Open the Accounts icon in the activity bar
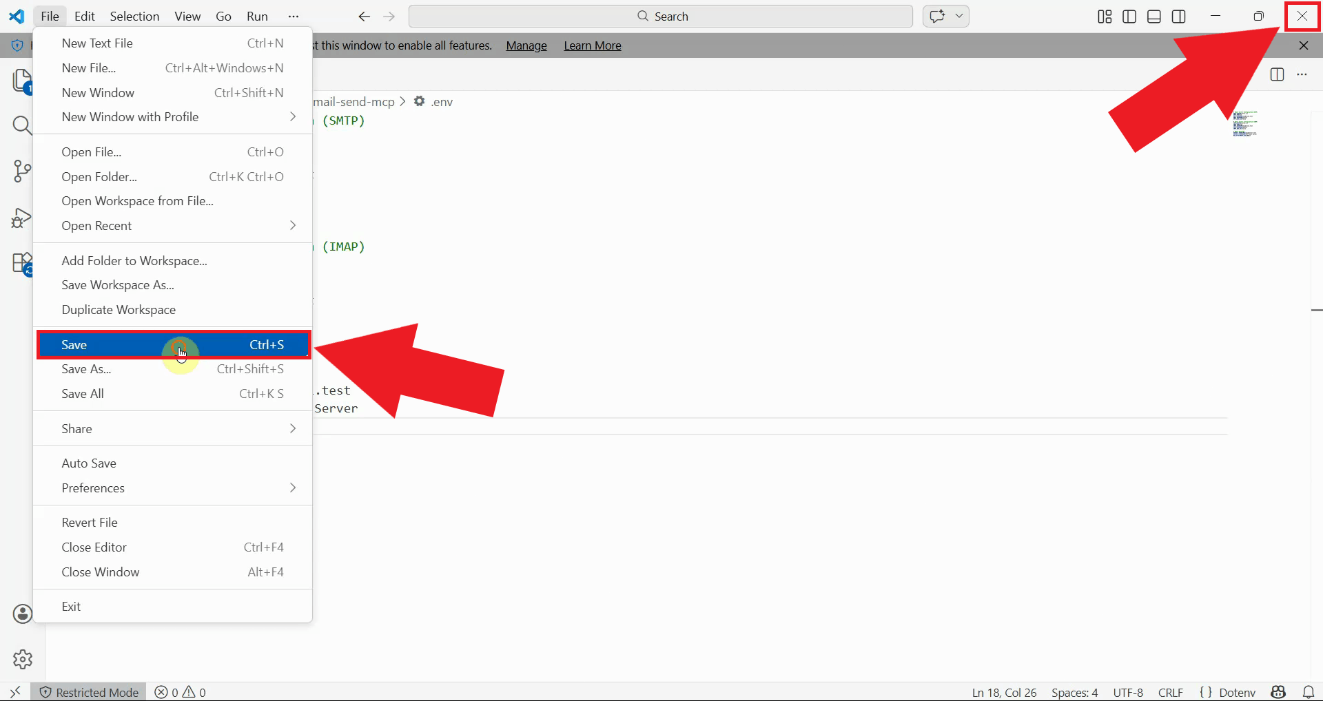 [x=22, y=614]
